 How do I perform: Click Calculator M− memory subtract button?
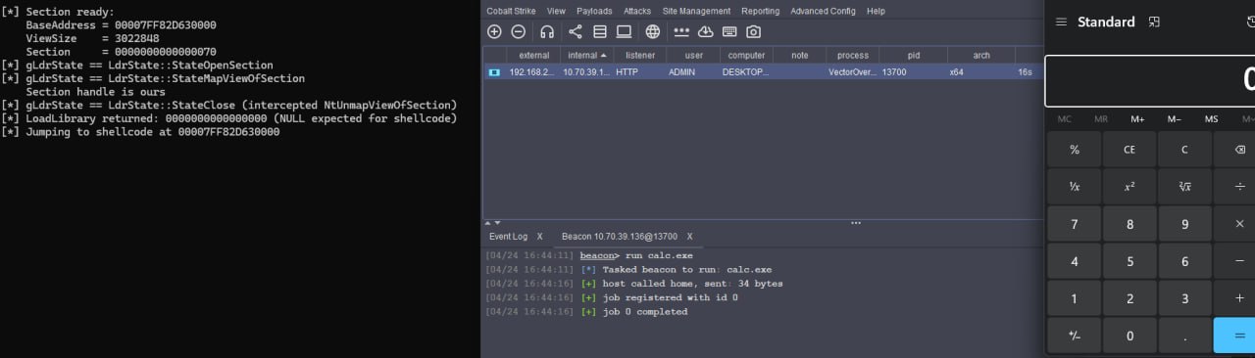tap(1175, 119)
